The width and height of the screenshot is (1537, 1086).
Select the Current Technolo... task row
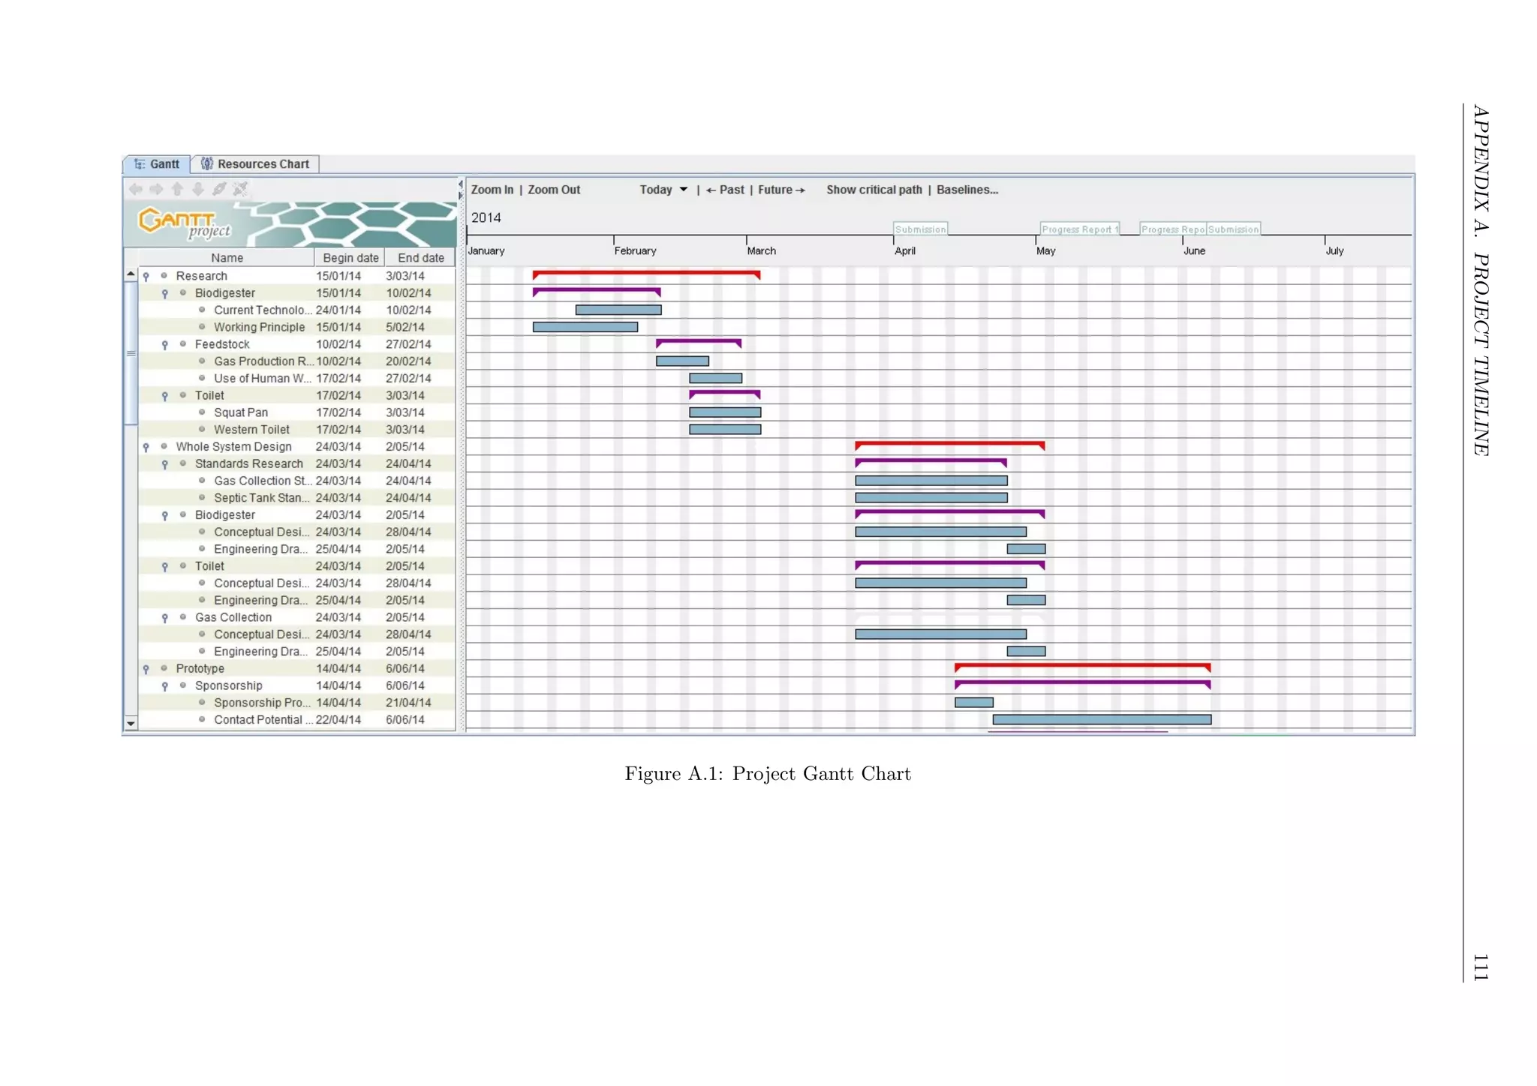(297, 310)
